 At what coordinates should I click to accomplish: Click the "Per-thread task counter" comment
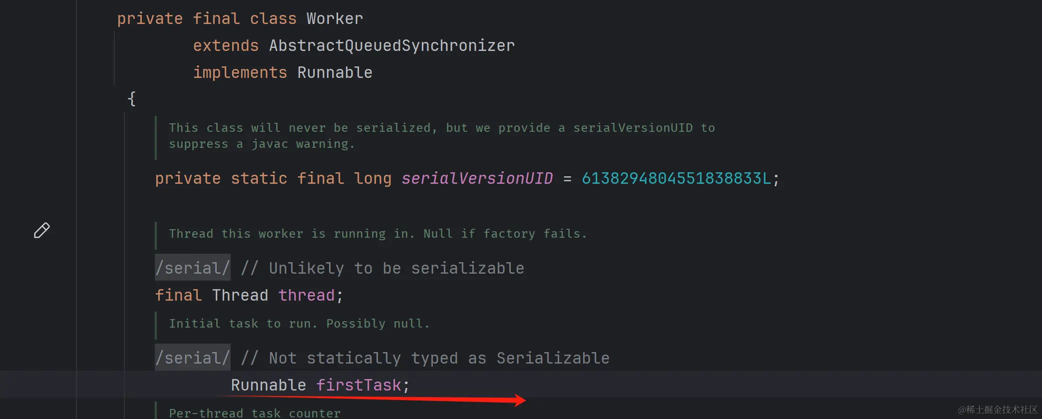click(255, 413)
